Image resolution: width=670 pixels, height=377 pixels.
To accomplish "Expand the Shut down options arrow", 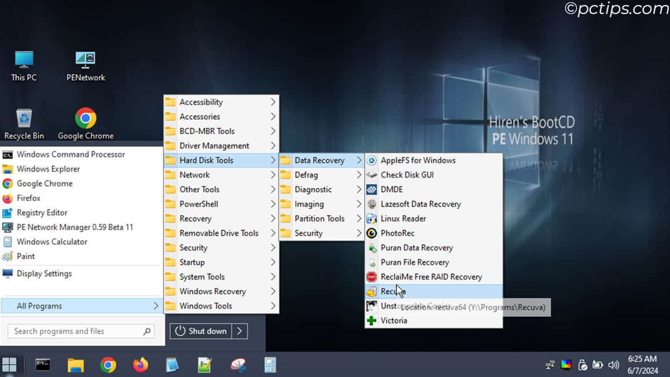I will point(240,331).
